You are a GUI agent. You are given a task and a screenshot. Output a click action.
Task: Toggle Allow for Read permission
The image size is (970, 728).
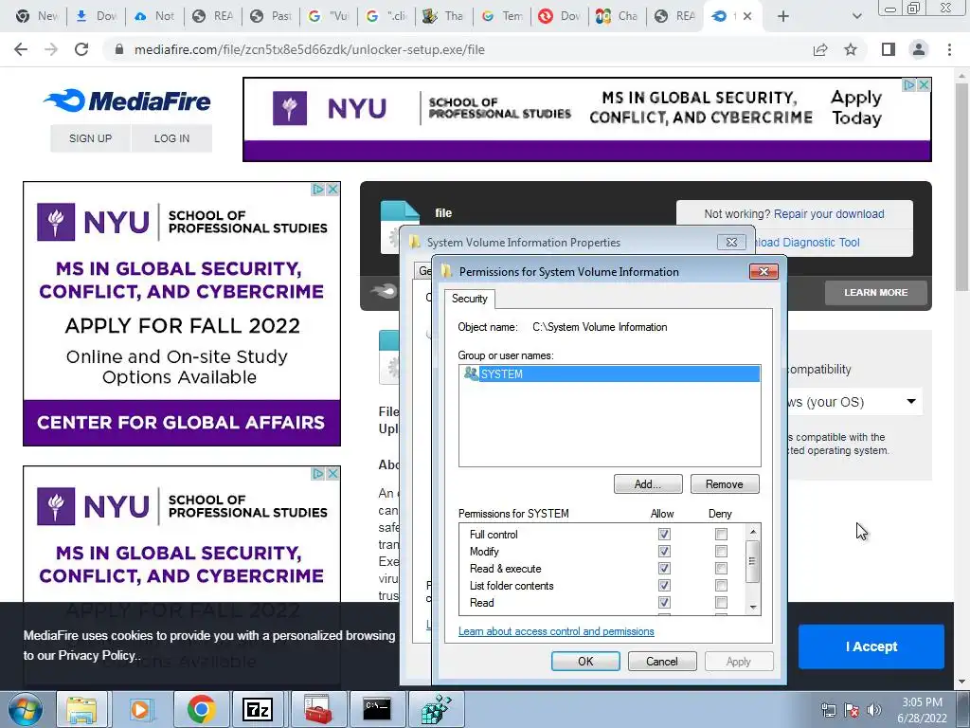[664, 602]
